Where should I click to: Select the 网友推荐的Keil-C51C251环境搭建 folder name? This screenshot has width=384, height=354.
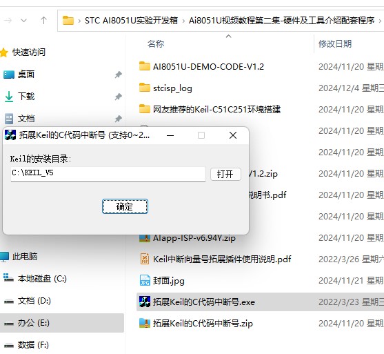pyautogui.click(x=216, y=109)
